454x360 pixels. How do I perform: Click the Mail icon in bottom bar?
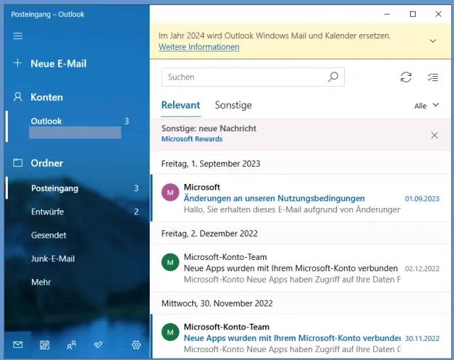[x=18, y=345]
